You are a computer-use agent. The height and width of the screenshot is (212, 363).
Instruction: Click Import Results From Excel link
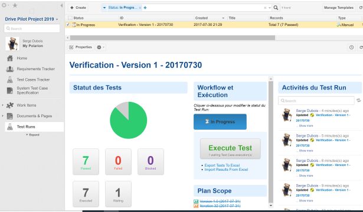pos(226,170)
